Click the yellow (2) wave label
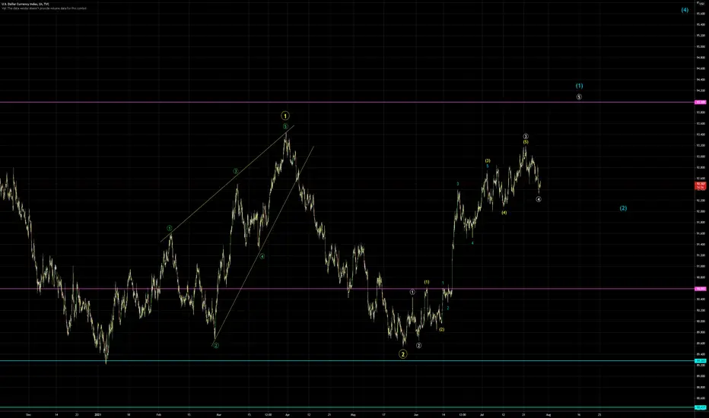The width and height of the screenshot is (709, 418). pyautogui.click(x=442, y=329)
